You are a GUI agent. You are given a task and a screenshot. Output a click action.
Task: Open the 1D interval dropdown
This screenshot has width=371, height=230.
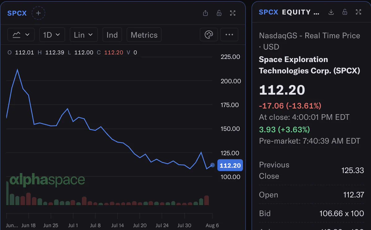click(52, 35)
